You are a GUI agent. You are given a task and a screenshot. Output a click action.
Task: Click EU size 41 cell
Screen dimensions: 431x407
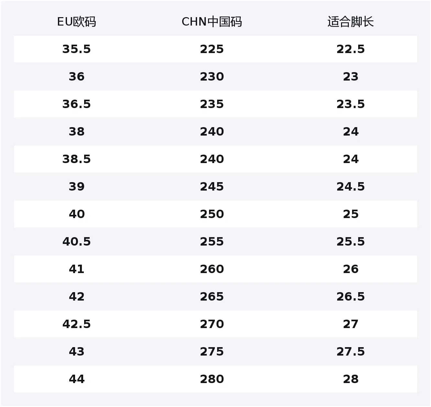point(77,269)
